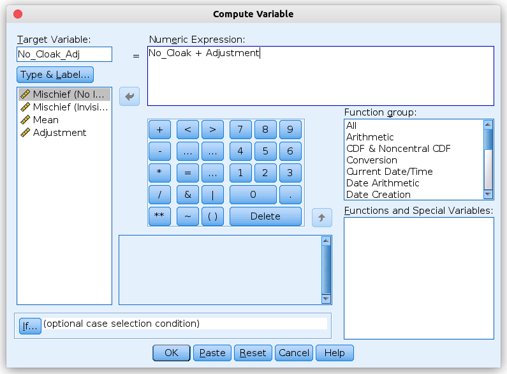Image resolution: width=507 pixels, height=374 pixels.
Task: Choose CDF & Noncentral CDF function group
Action: (x=415, y=149)
